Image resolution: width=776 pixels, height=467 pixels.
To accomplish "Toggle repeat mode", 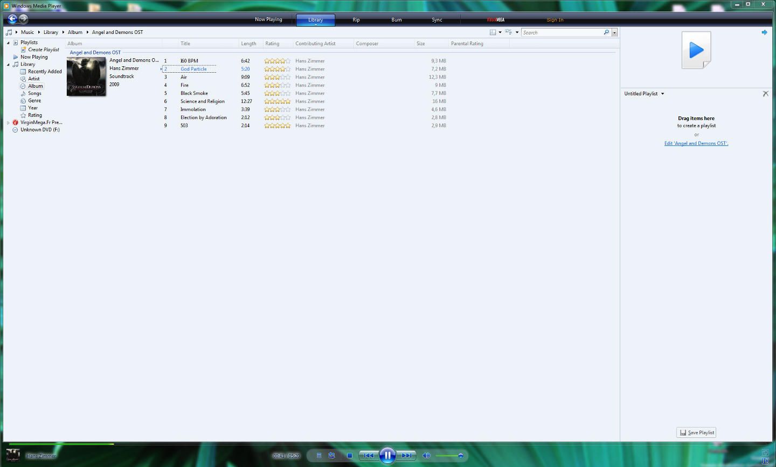I will pos(332,456).
